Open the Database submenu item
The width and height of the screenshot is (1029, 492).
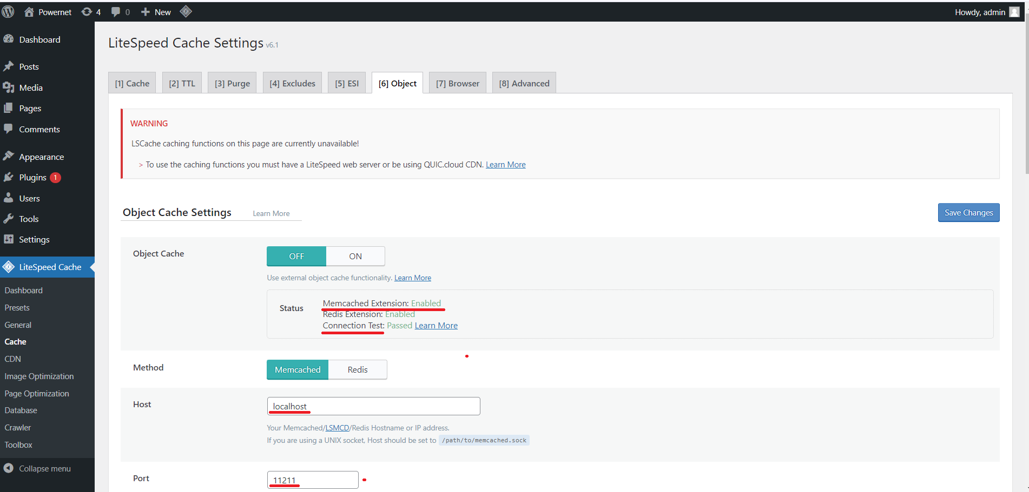pos(21,410)
